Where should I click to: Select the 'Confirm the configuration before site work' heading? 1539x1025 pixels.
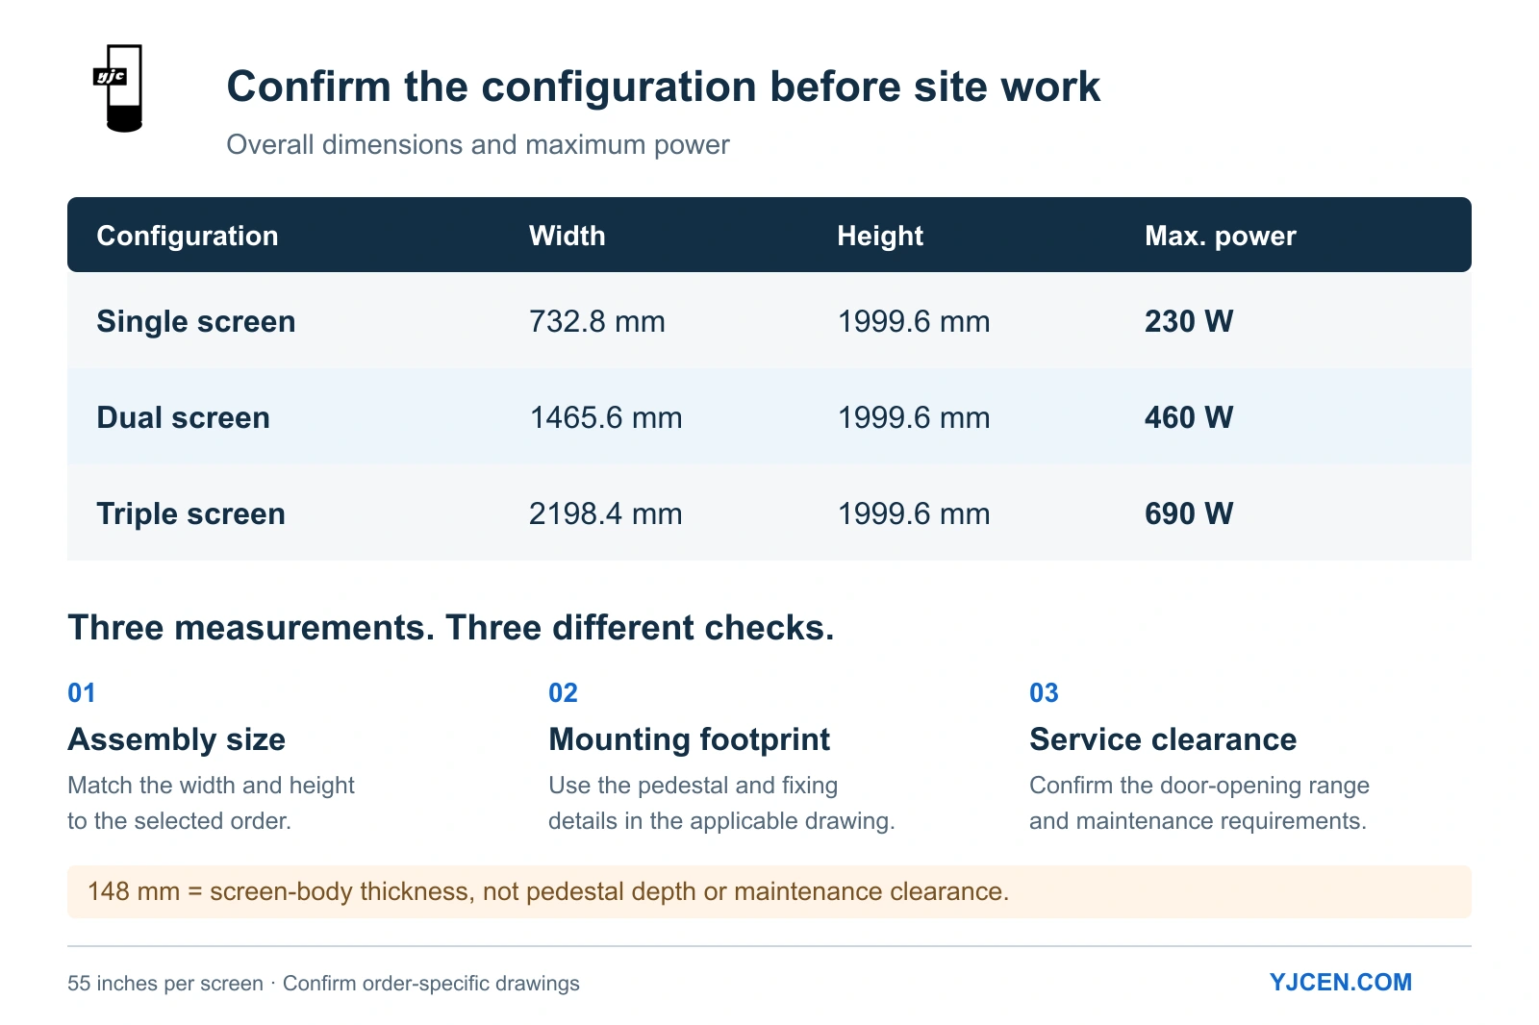663,87
